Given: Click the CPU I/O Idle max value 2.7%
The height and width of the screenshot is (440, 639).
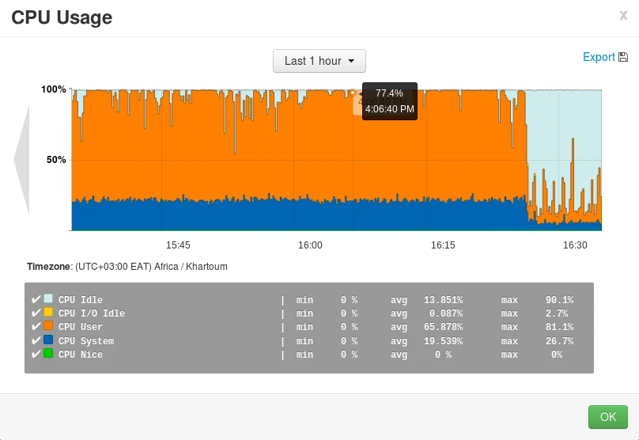Looking at the screenshot, I should [557, 313].
